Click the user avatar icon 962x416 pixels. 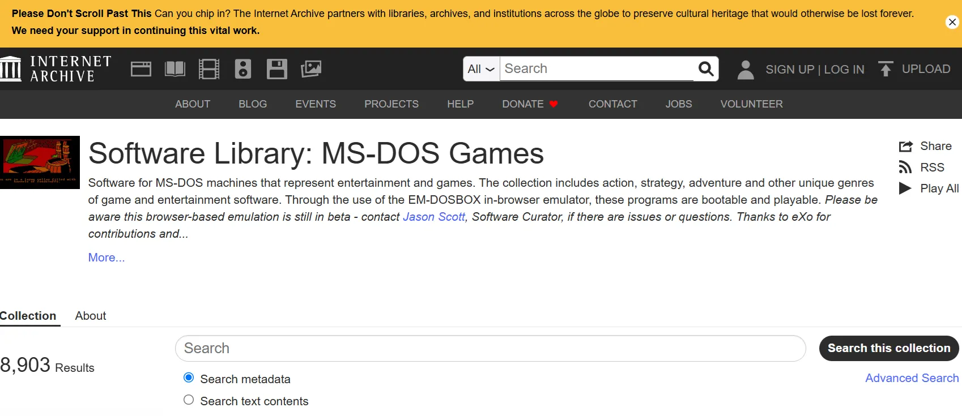point(746,70)
